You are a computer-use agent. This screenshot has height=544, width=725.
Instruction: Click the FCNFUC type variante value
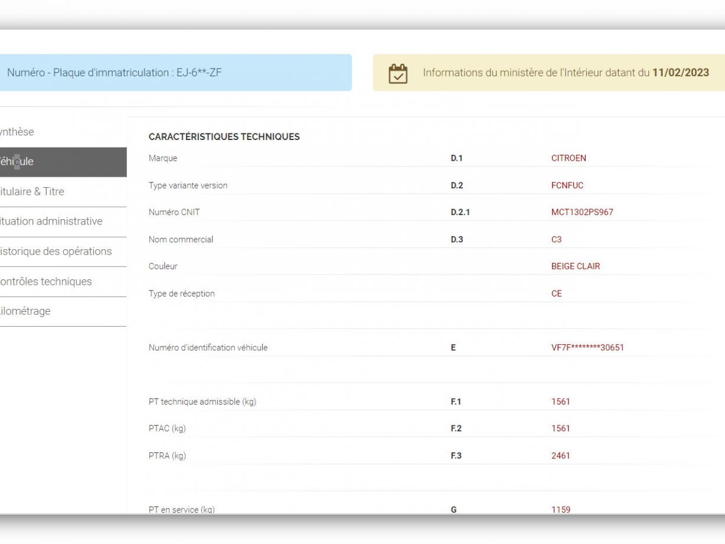point(567,185)
